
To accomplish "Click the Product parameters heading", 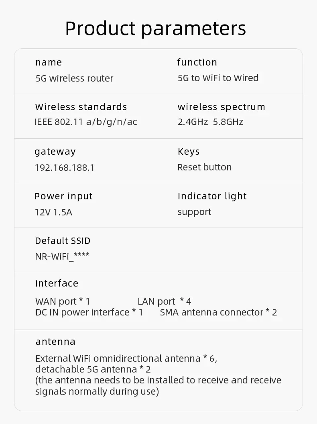I will click(x=156, y=29).
